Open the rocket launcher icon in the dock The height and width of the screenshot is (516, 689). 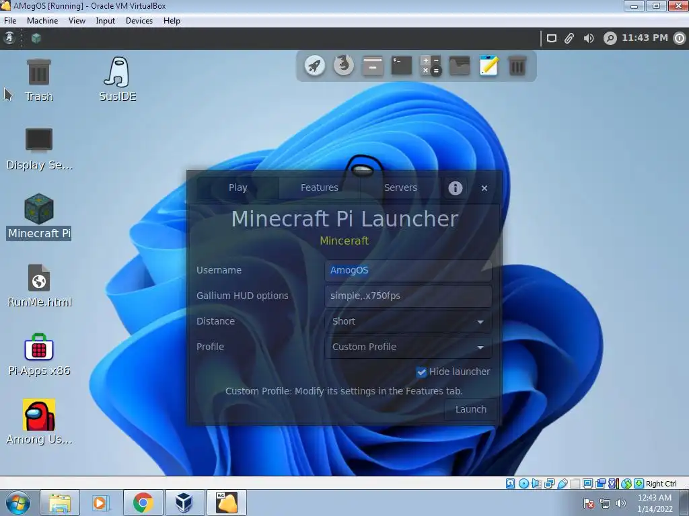315,66
